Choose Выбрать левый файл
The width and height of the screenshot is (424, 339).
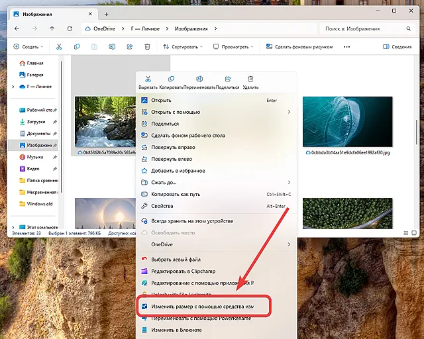tap(217, 260)
